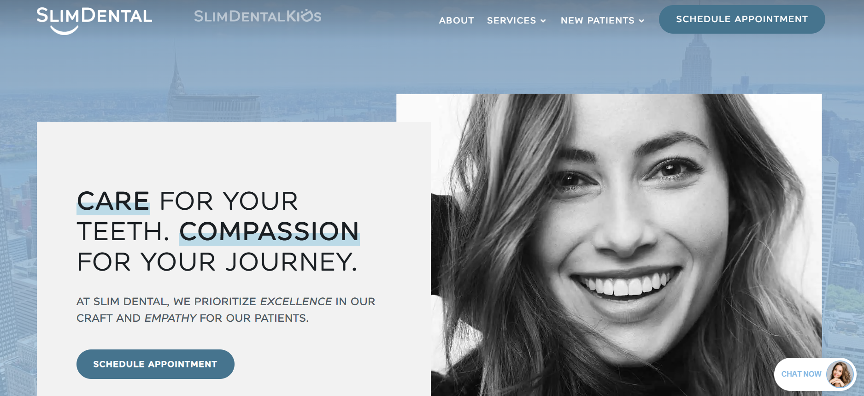Expand the New Patients dropdown chevron
Screen dimensions: 864x396
(x=641, y=21)
